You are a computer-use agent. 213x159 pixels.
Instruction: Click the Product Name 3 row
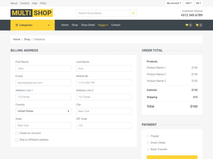coord(172,81)
